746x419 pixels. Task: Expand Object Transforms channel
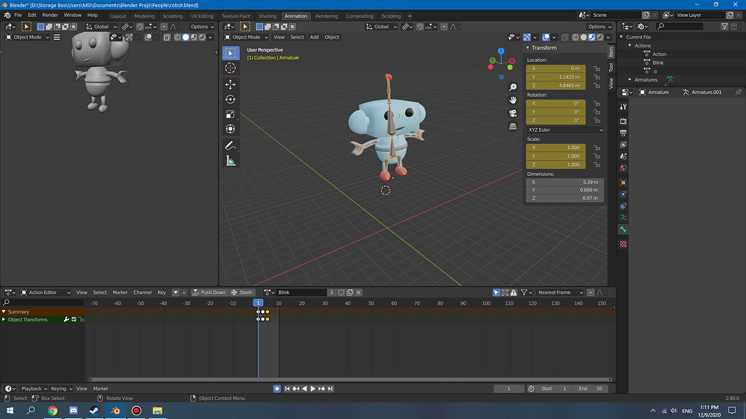pyautogui.click(x=4, y=320)
